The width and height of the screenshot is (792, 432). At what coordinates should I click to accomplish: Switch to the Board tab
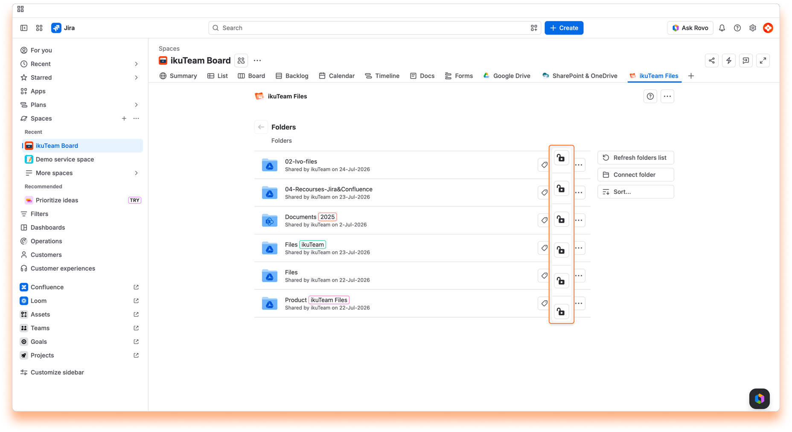point(251,76)
